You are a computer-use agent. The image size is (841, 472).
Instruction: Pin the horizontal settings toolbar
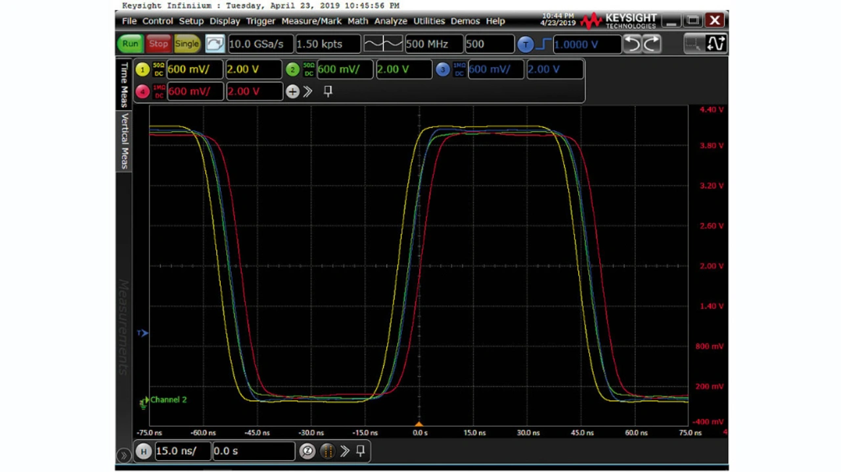pyautogui.click(x=360, y=450)
